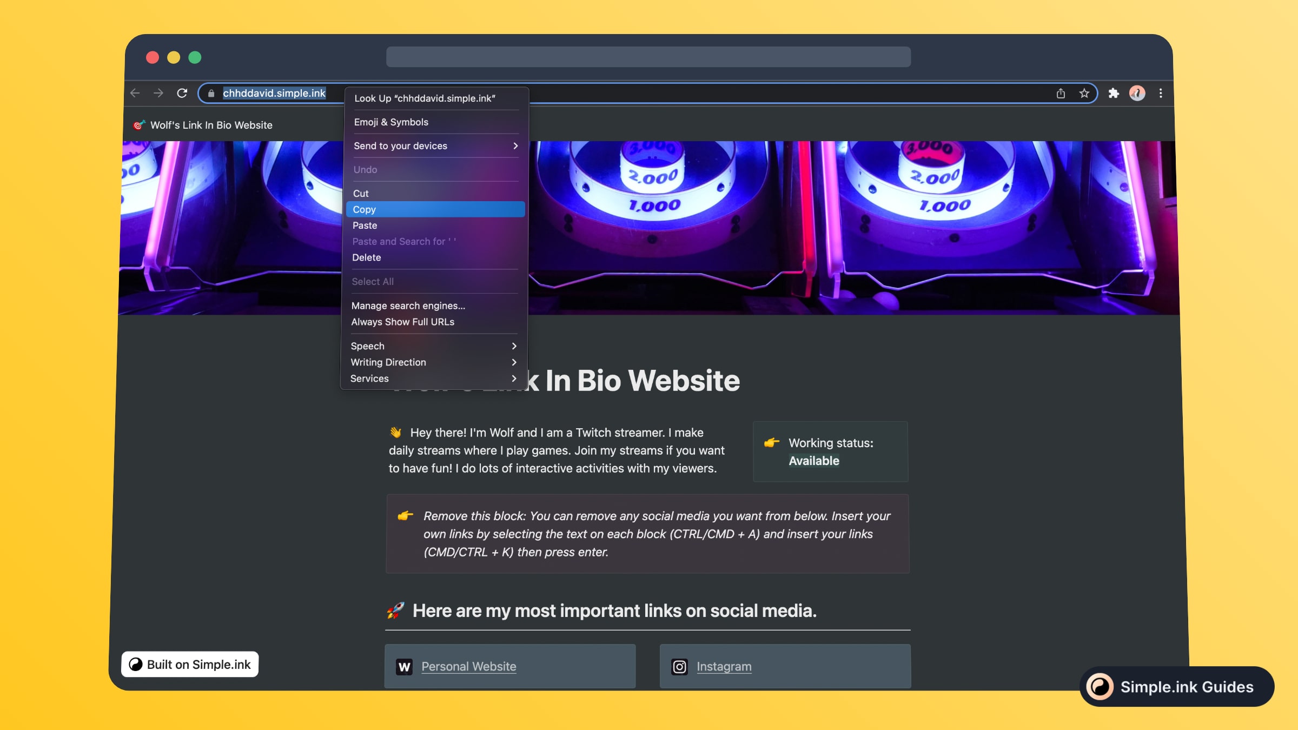Screen dimensions: 1298x730
Task: Click the Chrome profile avatar icon
Action: [1137, 92]
